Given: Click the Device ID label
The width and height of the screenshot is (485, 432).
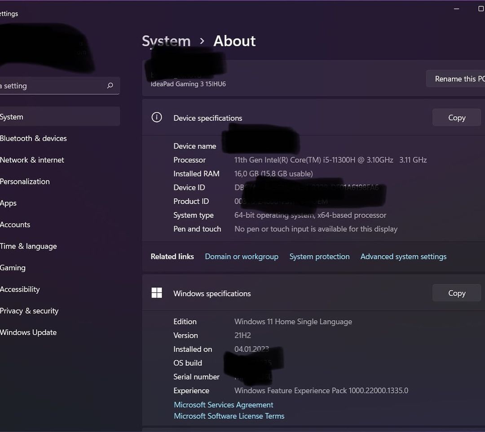Looking at the screenshot, I should pos(189,187).
